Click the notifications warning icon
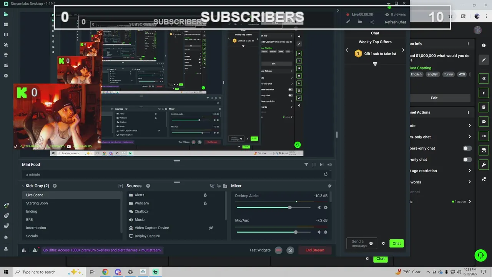The width and height of the screenshot is (492, 277). 35,250
